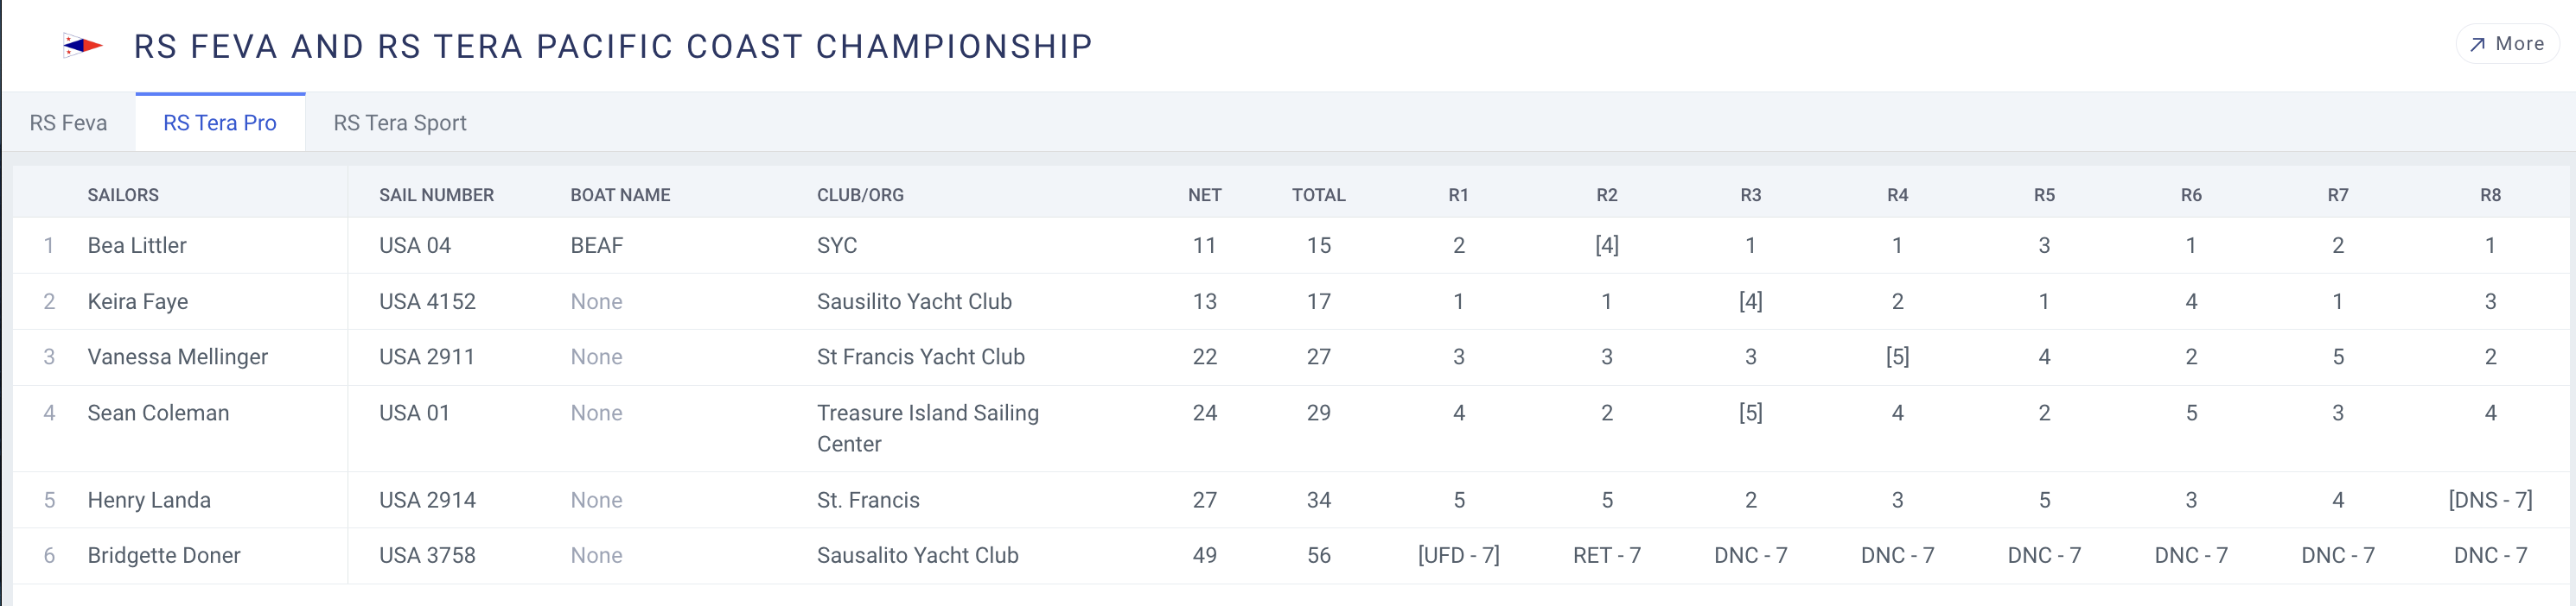Click the SAIL NUMBER column header
Viewport: 2576px width, 606px height.
point(436,196)
